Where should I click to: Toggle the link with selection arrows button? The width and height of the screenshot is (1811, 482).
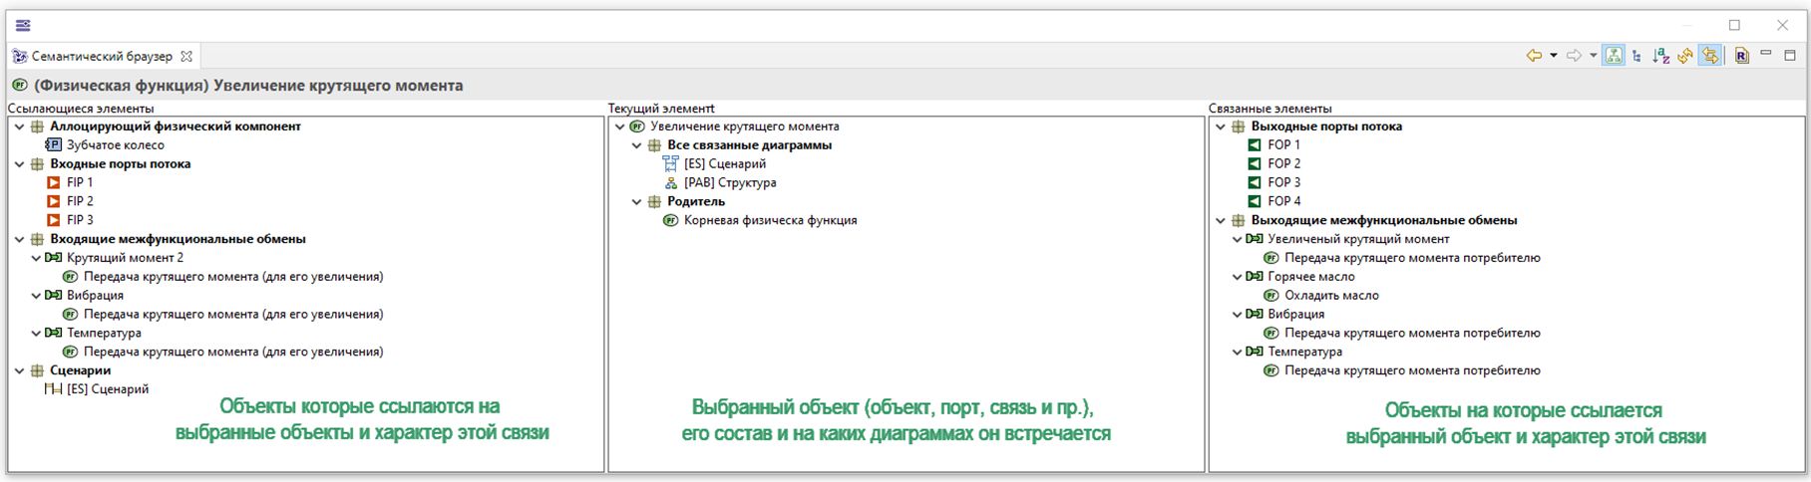(1710, 56)
